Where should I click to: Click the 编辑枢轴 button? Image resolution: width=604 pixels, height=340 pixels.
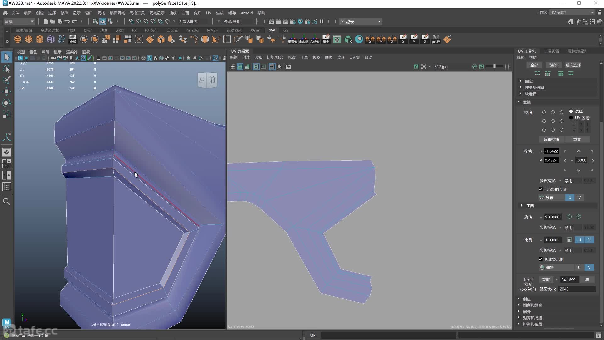pos(551,139)
